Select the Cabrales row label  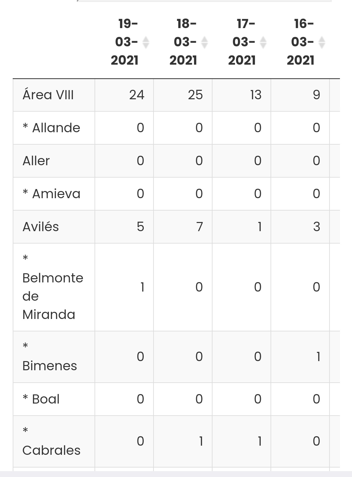[51, 441]
